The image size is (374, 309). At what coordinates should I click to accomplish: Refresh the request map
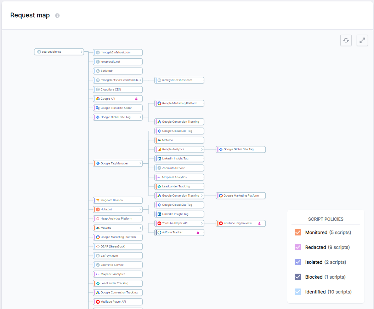point(346,40)
